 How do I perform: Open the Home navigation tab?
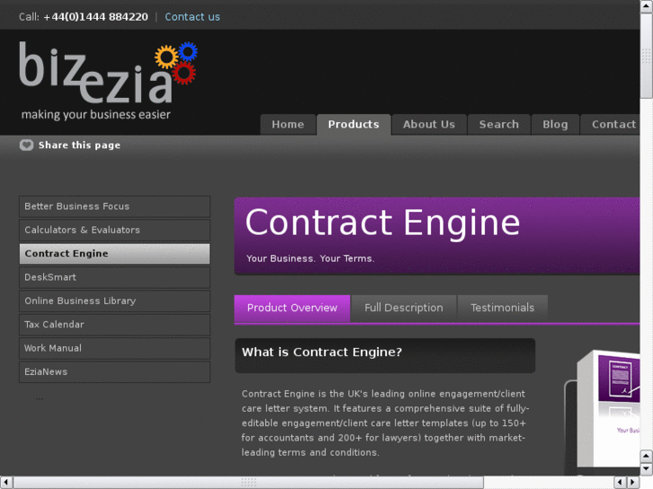coord(287,125)
